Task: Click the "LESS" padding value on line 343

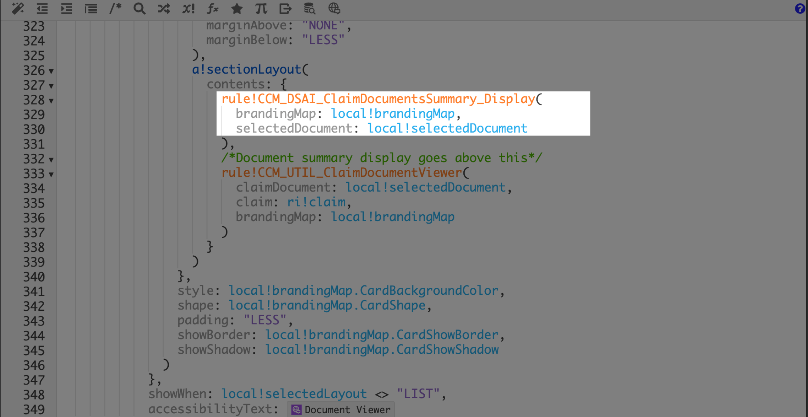Action: (x=265, y=320)
